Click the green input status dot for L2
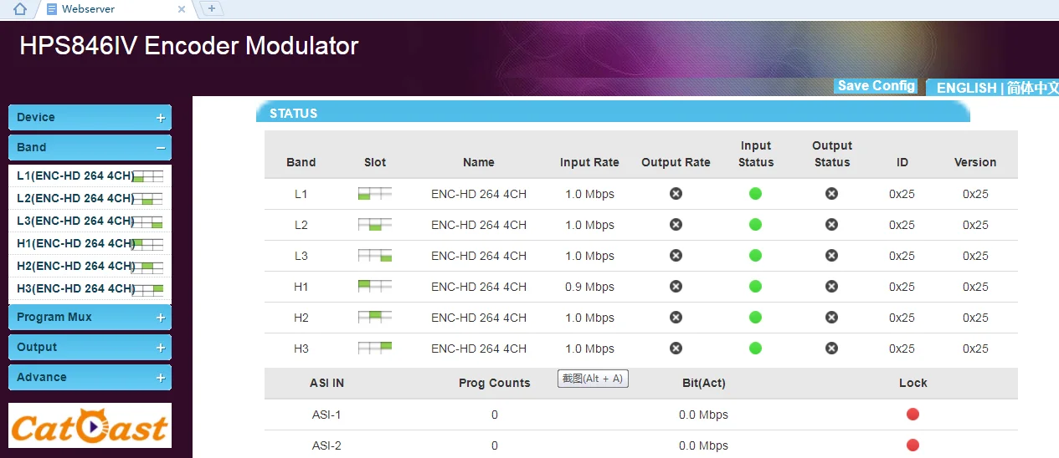 (755, 225)
